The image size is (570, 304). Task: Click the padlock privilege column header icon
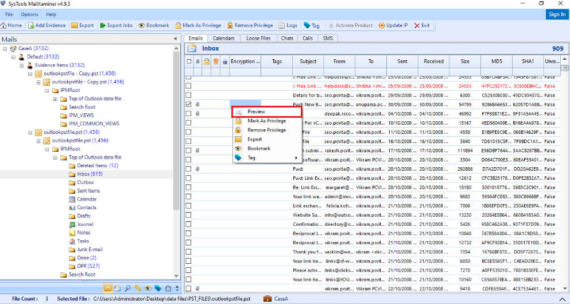[207, 61]
